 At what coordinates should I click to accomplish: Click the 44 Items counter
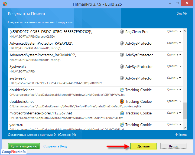point(181,135)
